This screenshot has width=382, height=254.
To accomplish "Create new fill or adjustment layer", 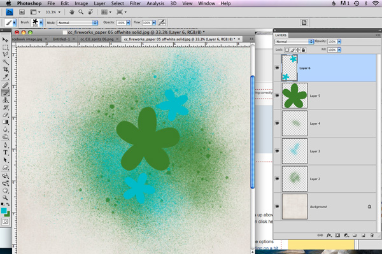I will pos(346,236).
